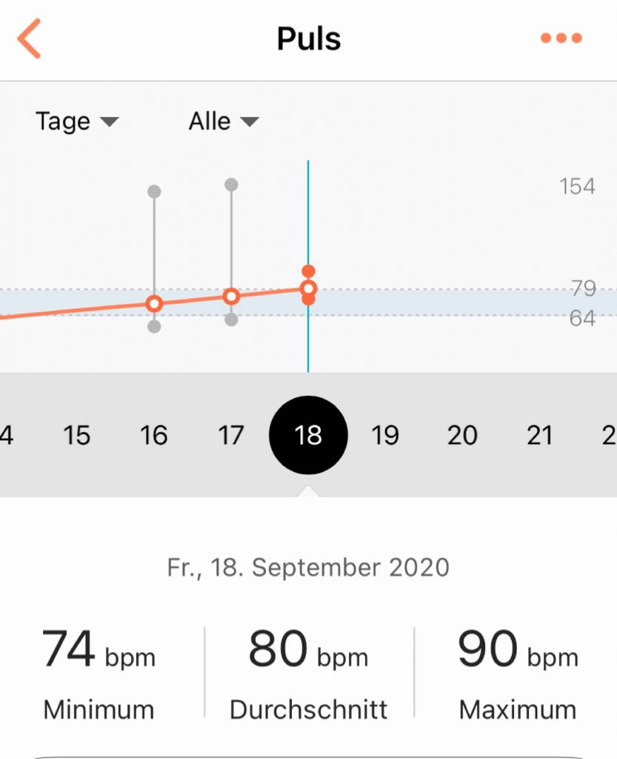Select day 20 in date strip
Viewport: 617px width, 759px height.
point(462,435)
